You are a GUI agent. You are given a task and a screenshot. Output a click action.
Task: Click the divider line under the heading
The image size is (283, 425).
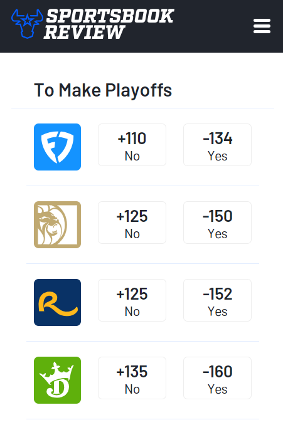click(x=142, y=108)
